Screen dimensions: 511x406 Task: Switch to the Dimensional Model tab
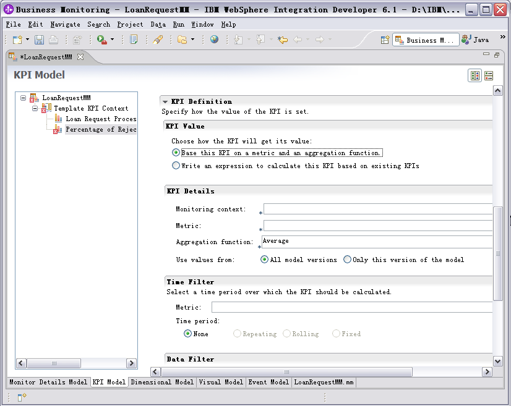coord(162,383)
